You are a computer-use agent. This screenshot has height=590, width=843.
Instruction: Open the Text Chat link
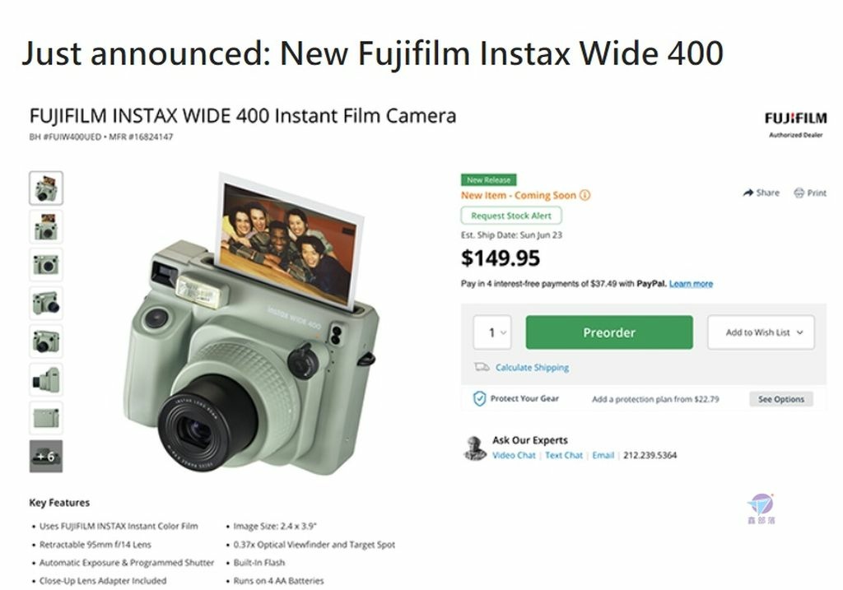563,455
